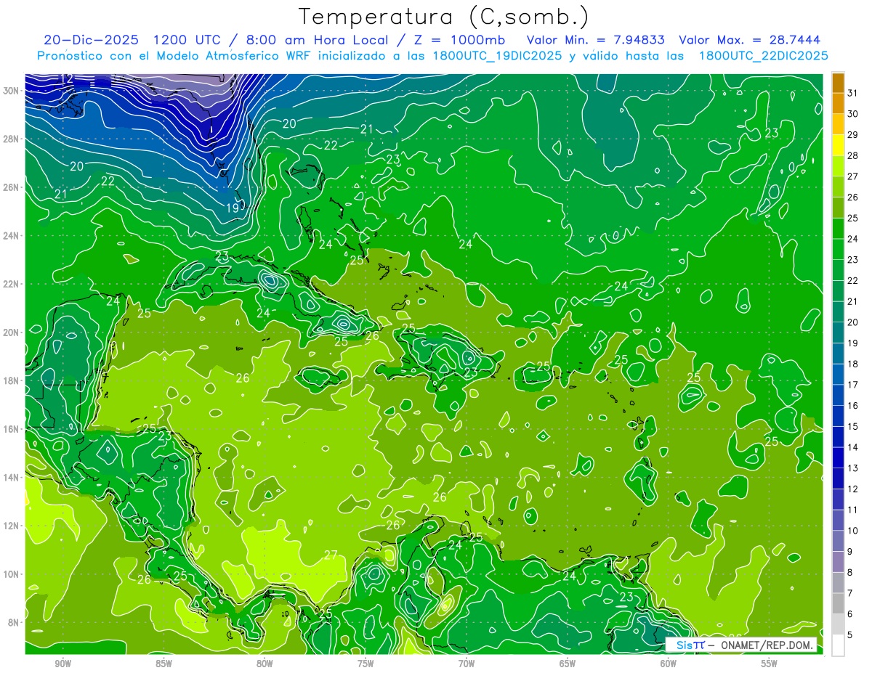The image size is (872, 673).
Task: Click the white swatch below legend value 5
Action: pyautogui.click(x=838, y=645)
